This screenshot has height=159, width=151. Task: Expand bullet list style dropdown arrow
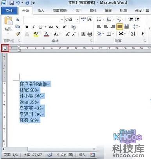(104, 19)
